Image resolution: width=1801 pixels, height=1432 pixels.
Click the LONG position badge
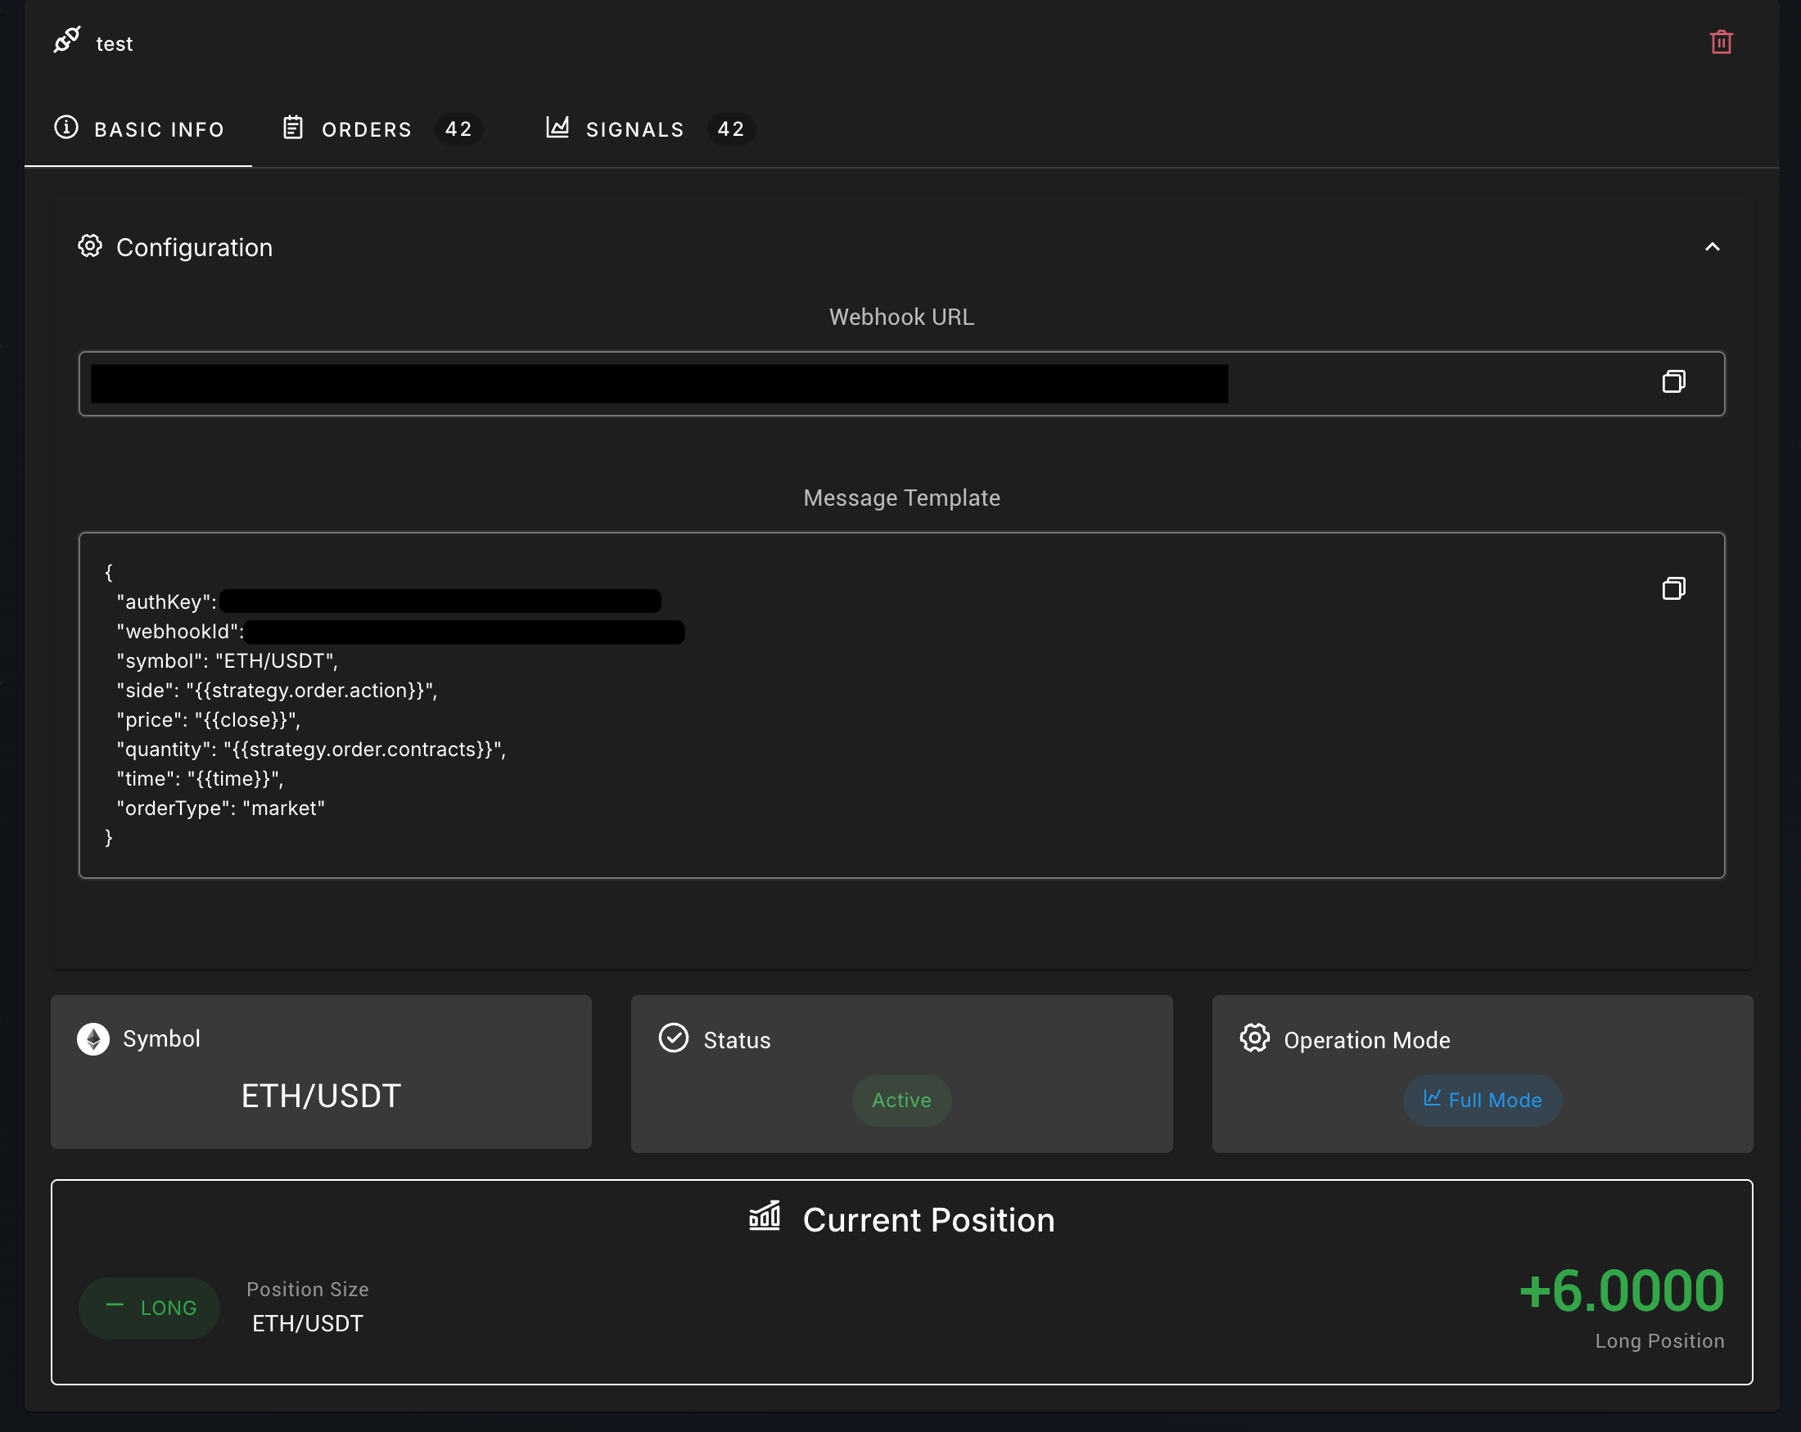click(150, 1308)
